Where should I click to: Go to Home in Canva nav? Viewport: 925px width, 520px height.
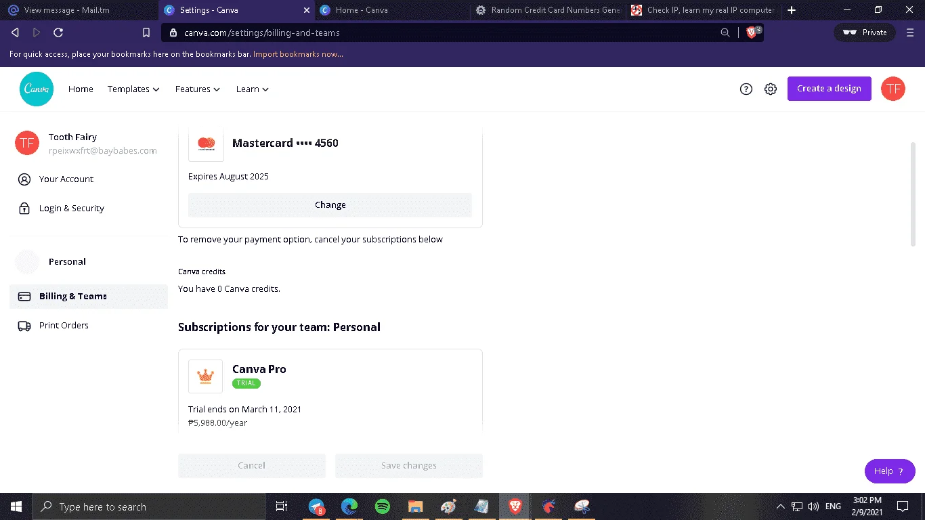[81, 89]
